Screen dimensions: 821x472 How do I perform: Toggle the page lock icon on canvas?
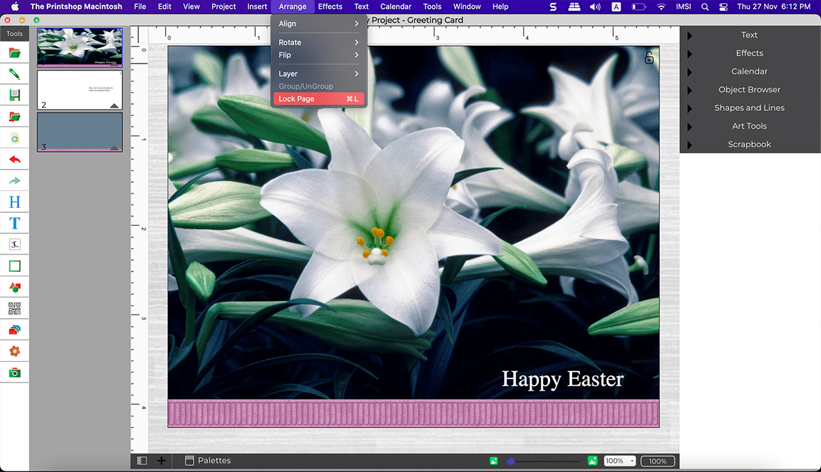(649, 58)
